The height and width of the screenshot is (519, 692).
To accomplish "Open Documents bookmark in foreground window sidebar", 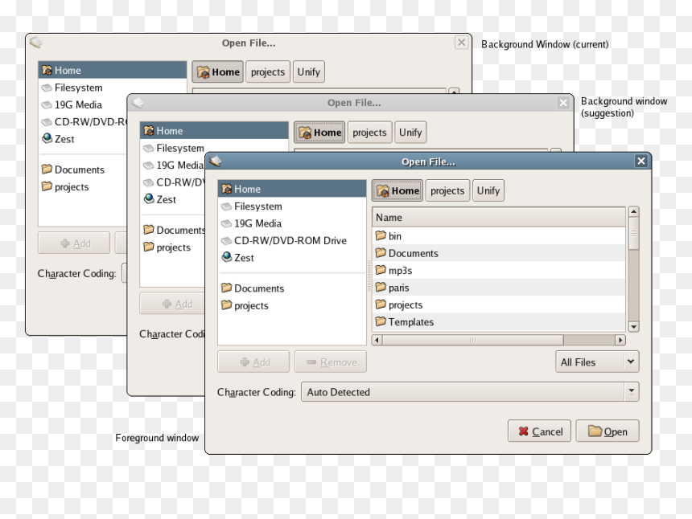I will (x=292, y=288).
